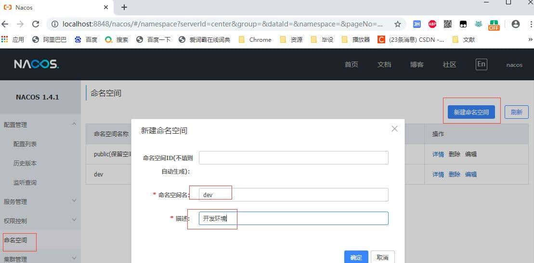Open the JH browser extension
Screen dimensions: 534x263
[417, 24]
